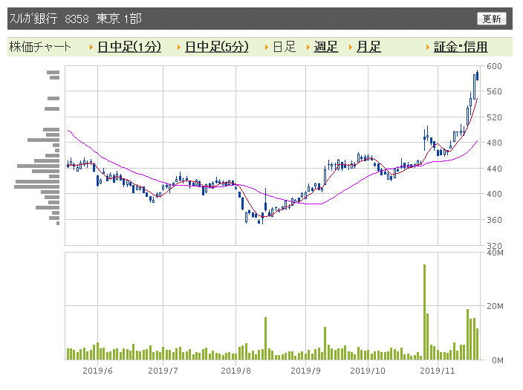
Task: Click the 0M volume axis label
Action: point(498,360)
